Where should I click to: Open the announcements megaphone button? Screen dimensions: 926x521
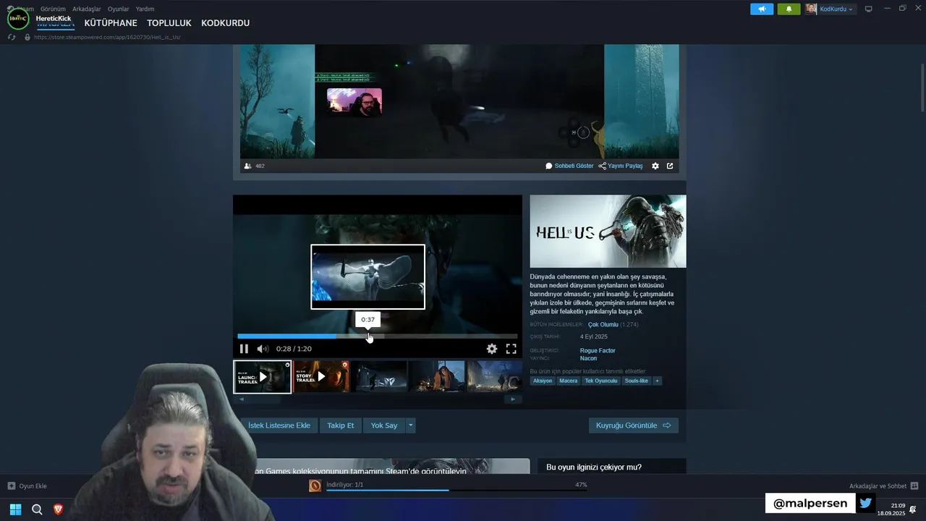point(762,9)
